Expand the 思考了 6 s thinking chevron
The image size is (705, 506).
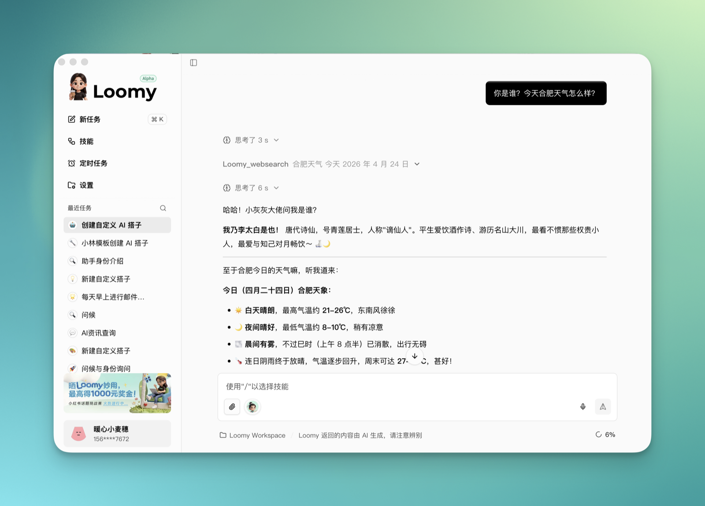point(276,188)
